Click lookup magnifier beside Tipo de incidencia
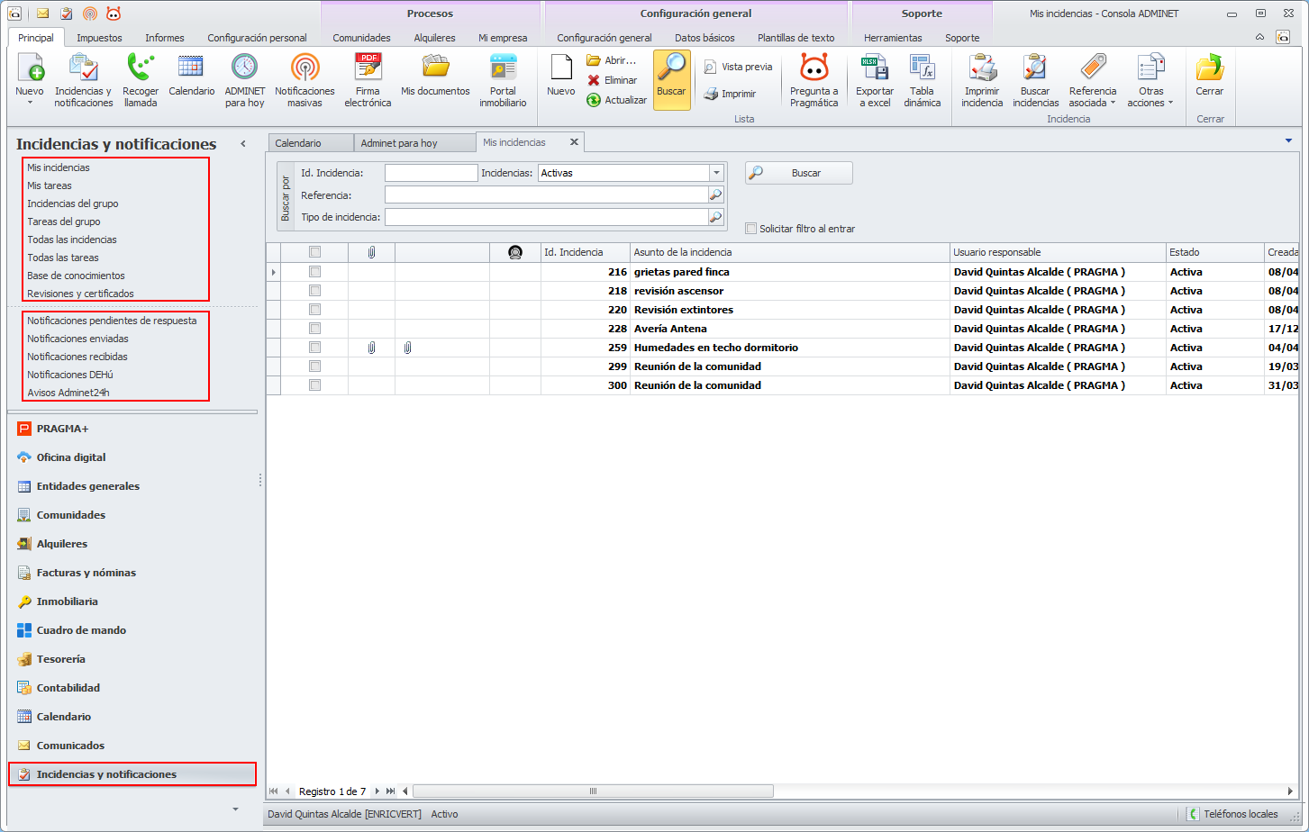1309x832 pixels. [715, 217]
